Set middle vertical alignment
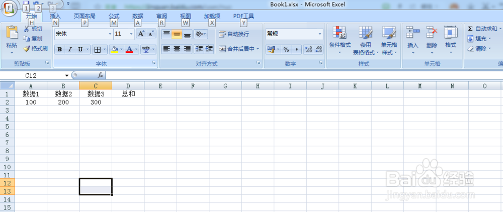This screenshot has width=503, height=212. [177, 34]
